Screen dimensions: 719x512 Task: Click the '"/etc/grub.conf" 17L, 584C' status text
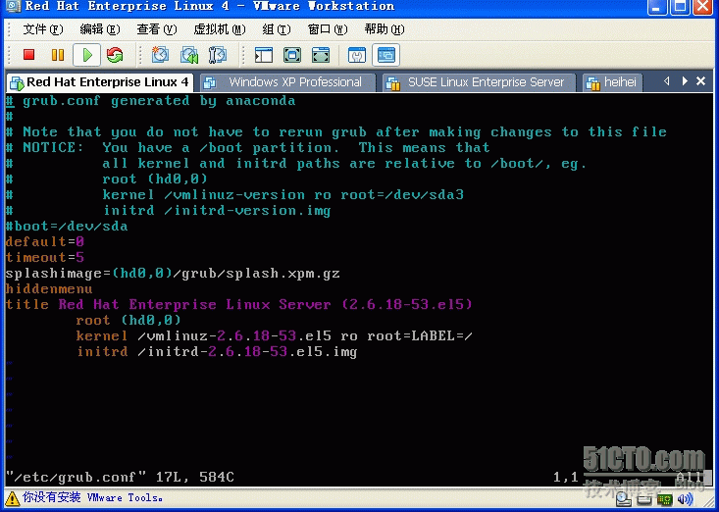pyautogui.click(x=120, y=477)
